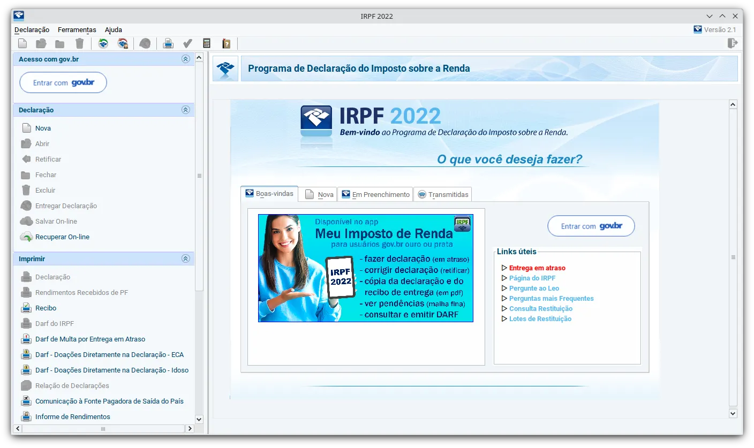Click the new declaration toolbar icon
This screenshot has width=754, height=448.
pyautogui.click(x=22, y=43)
